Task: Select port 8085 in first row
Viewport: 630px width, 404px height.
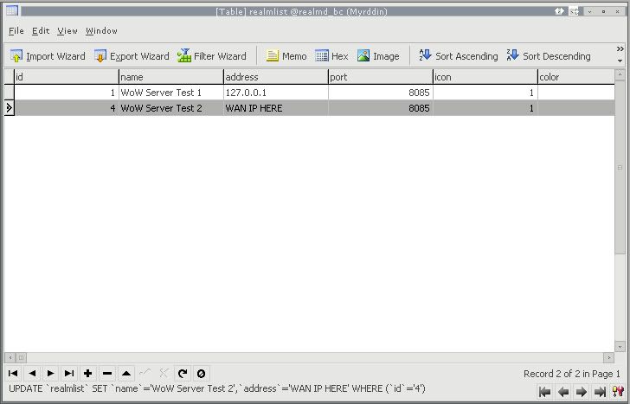Action: tap(381, 93)
